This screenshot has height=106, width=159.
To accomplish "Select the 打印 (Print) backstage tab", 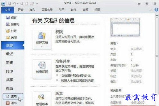I will (10, 71).
